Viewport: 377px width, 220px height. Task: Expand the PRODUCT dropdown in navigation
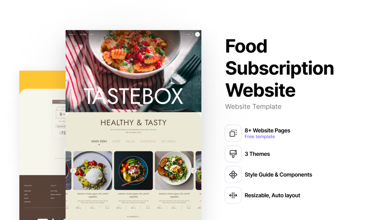coord(72,34)
